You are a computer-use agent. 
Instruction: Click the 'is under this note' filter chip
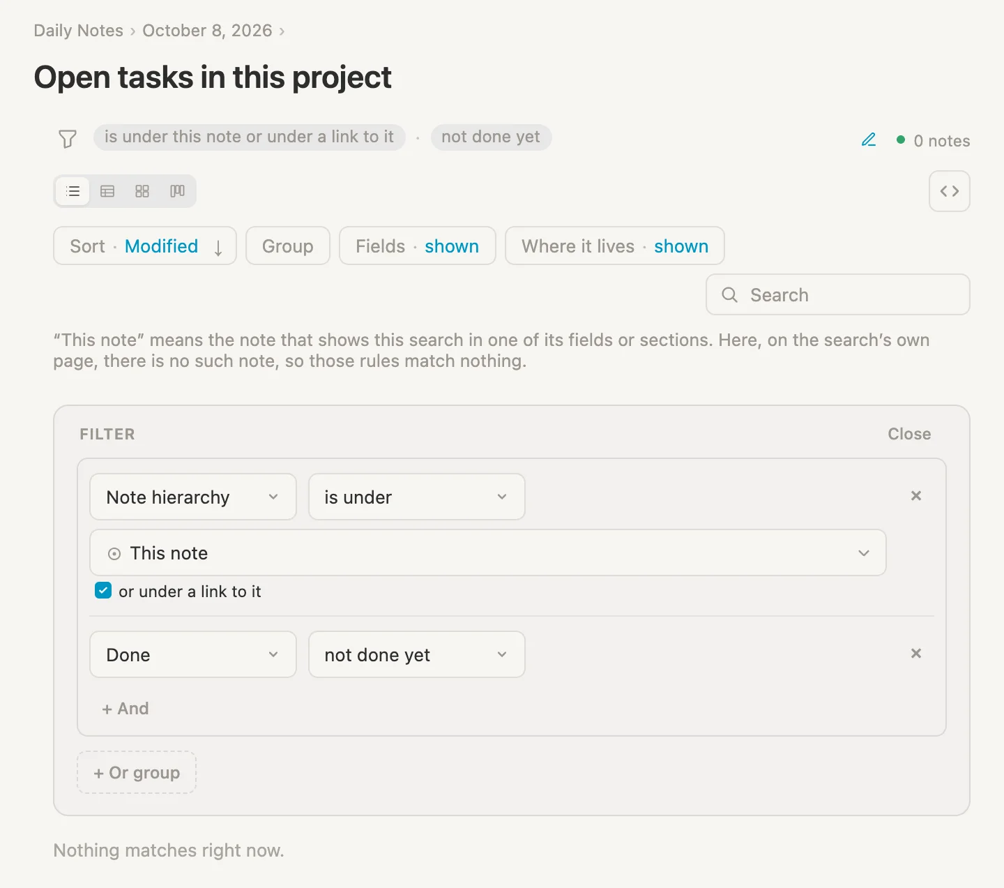249,137
